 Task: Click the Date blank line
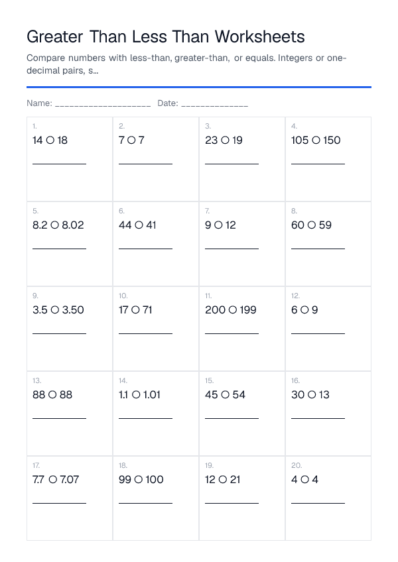[x=215, y=105]
